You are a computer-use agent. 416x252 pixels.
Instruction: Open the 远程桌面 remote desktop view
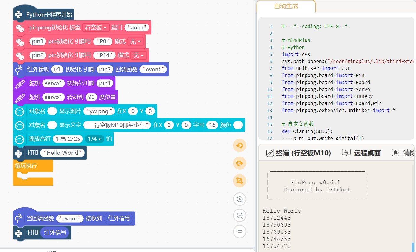[367, 153]
